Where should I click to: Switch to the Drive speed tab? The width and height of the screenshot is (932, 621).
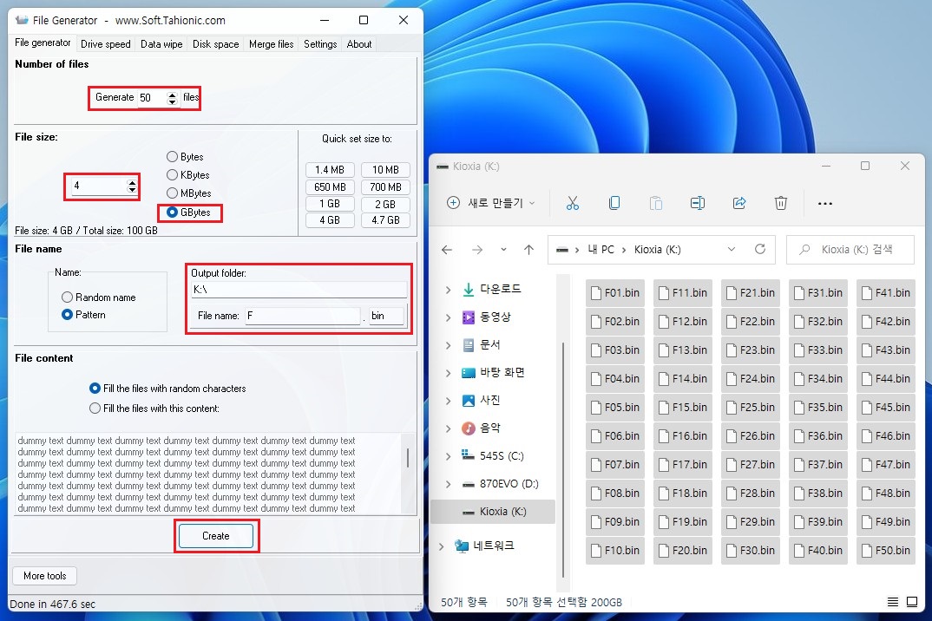tap(106, 44)
